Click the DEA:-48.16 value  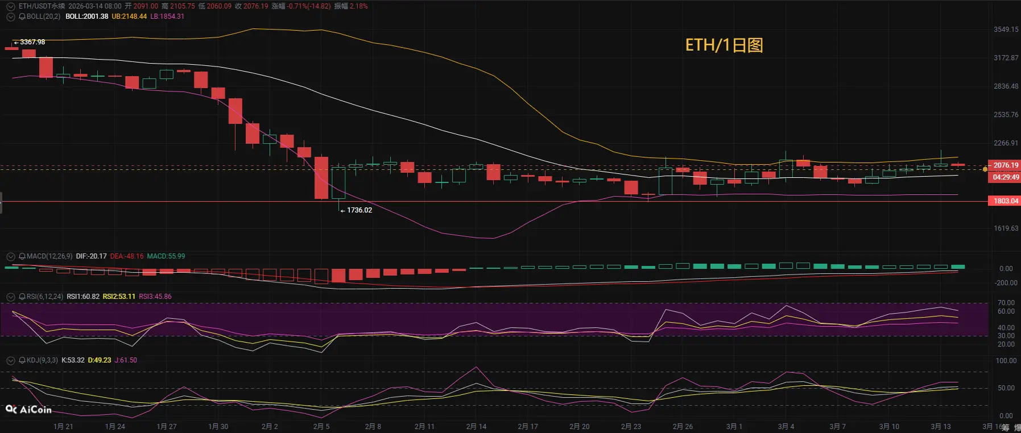127,256
